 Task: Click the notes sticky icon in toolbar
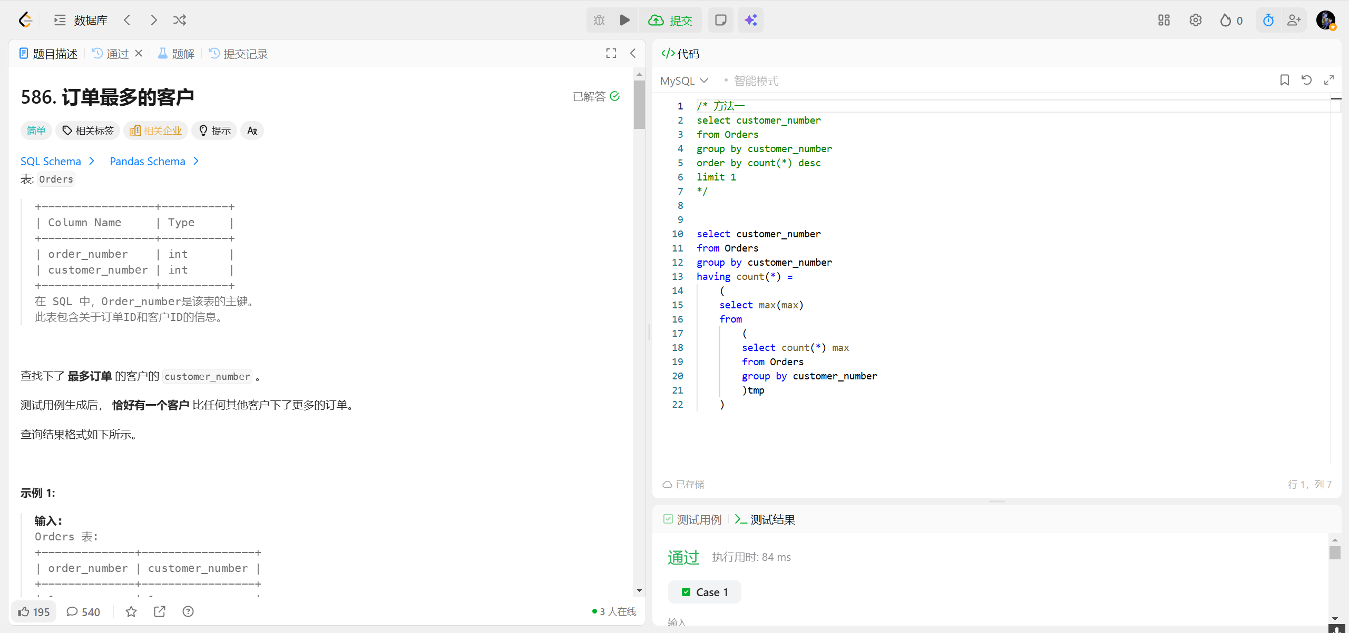[720, 20]
